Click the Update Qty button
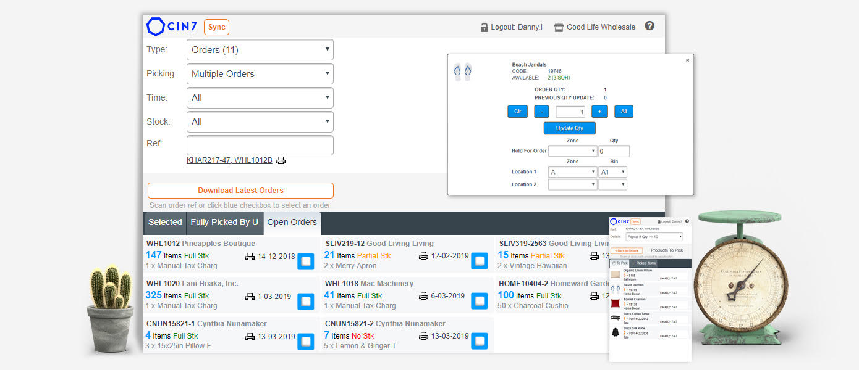The image size is (859, 370). (x=570, y=128)
